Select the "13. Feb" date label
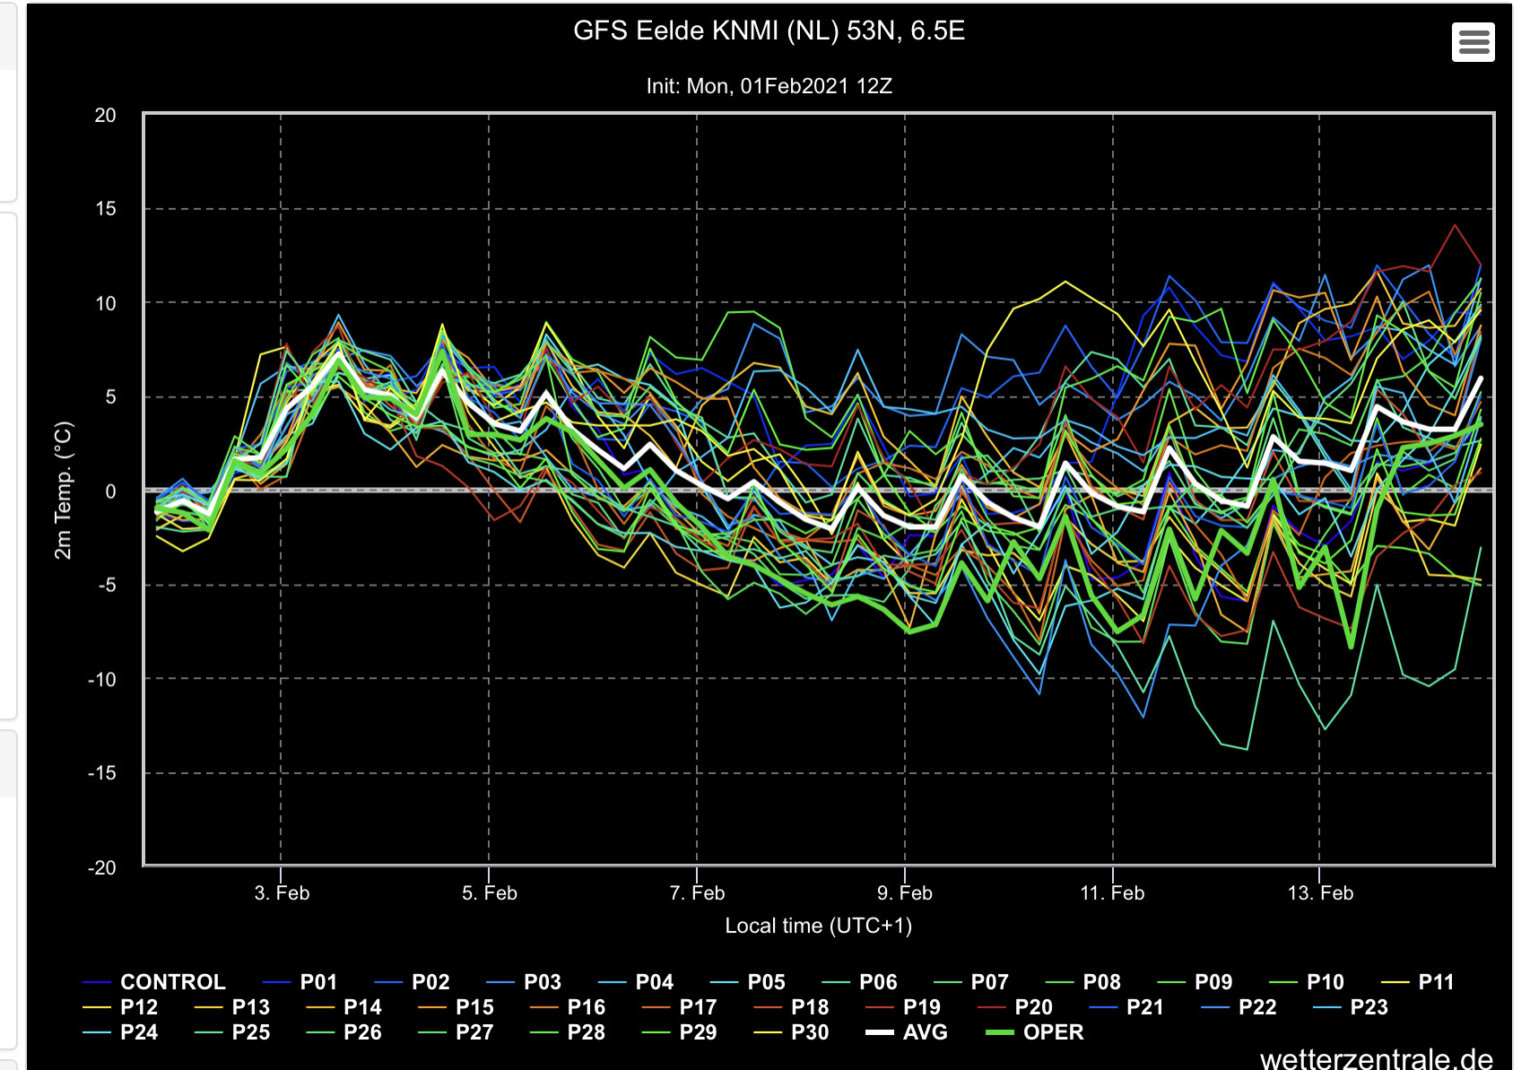The width and height of the screenshot is (1530, 1070). point(1320,893)
